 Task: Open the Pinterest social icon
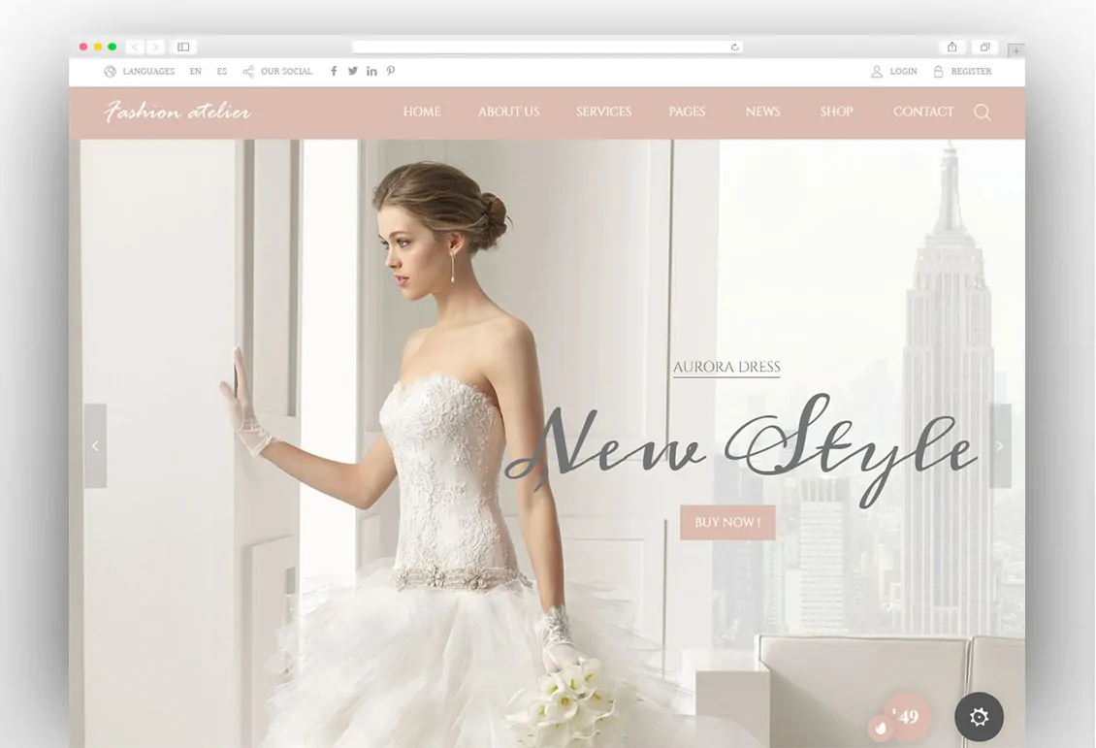click(391, 71)
